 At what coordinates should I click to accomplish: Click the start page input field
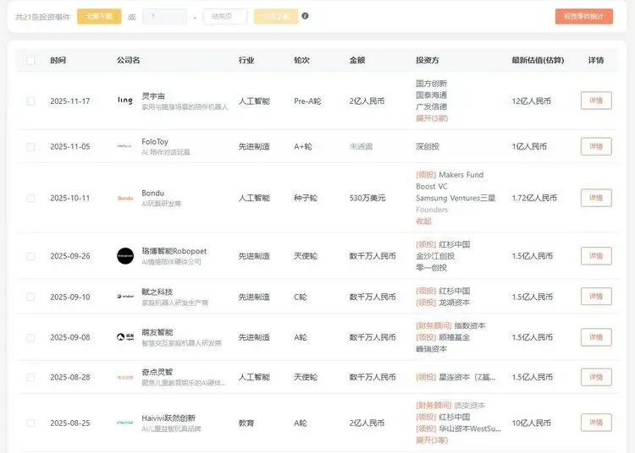point(164,17)
